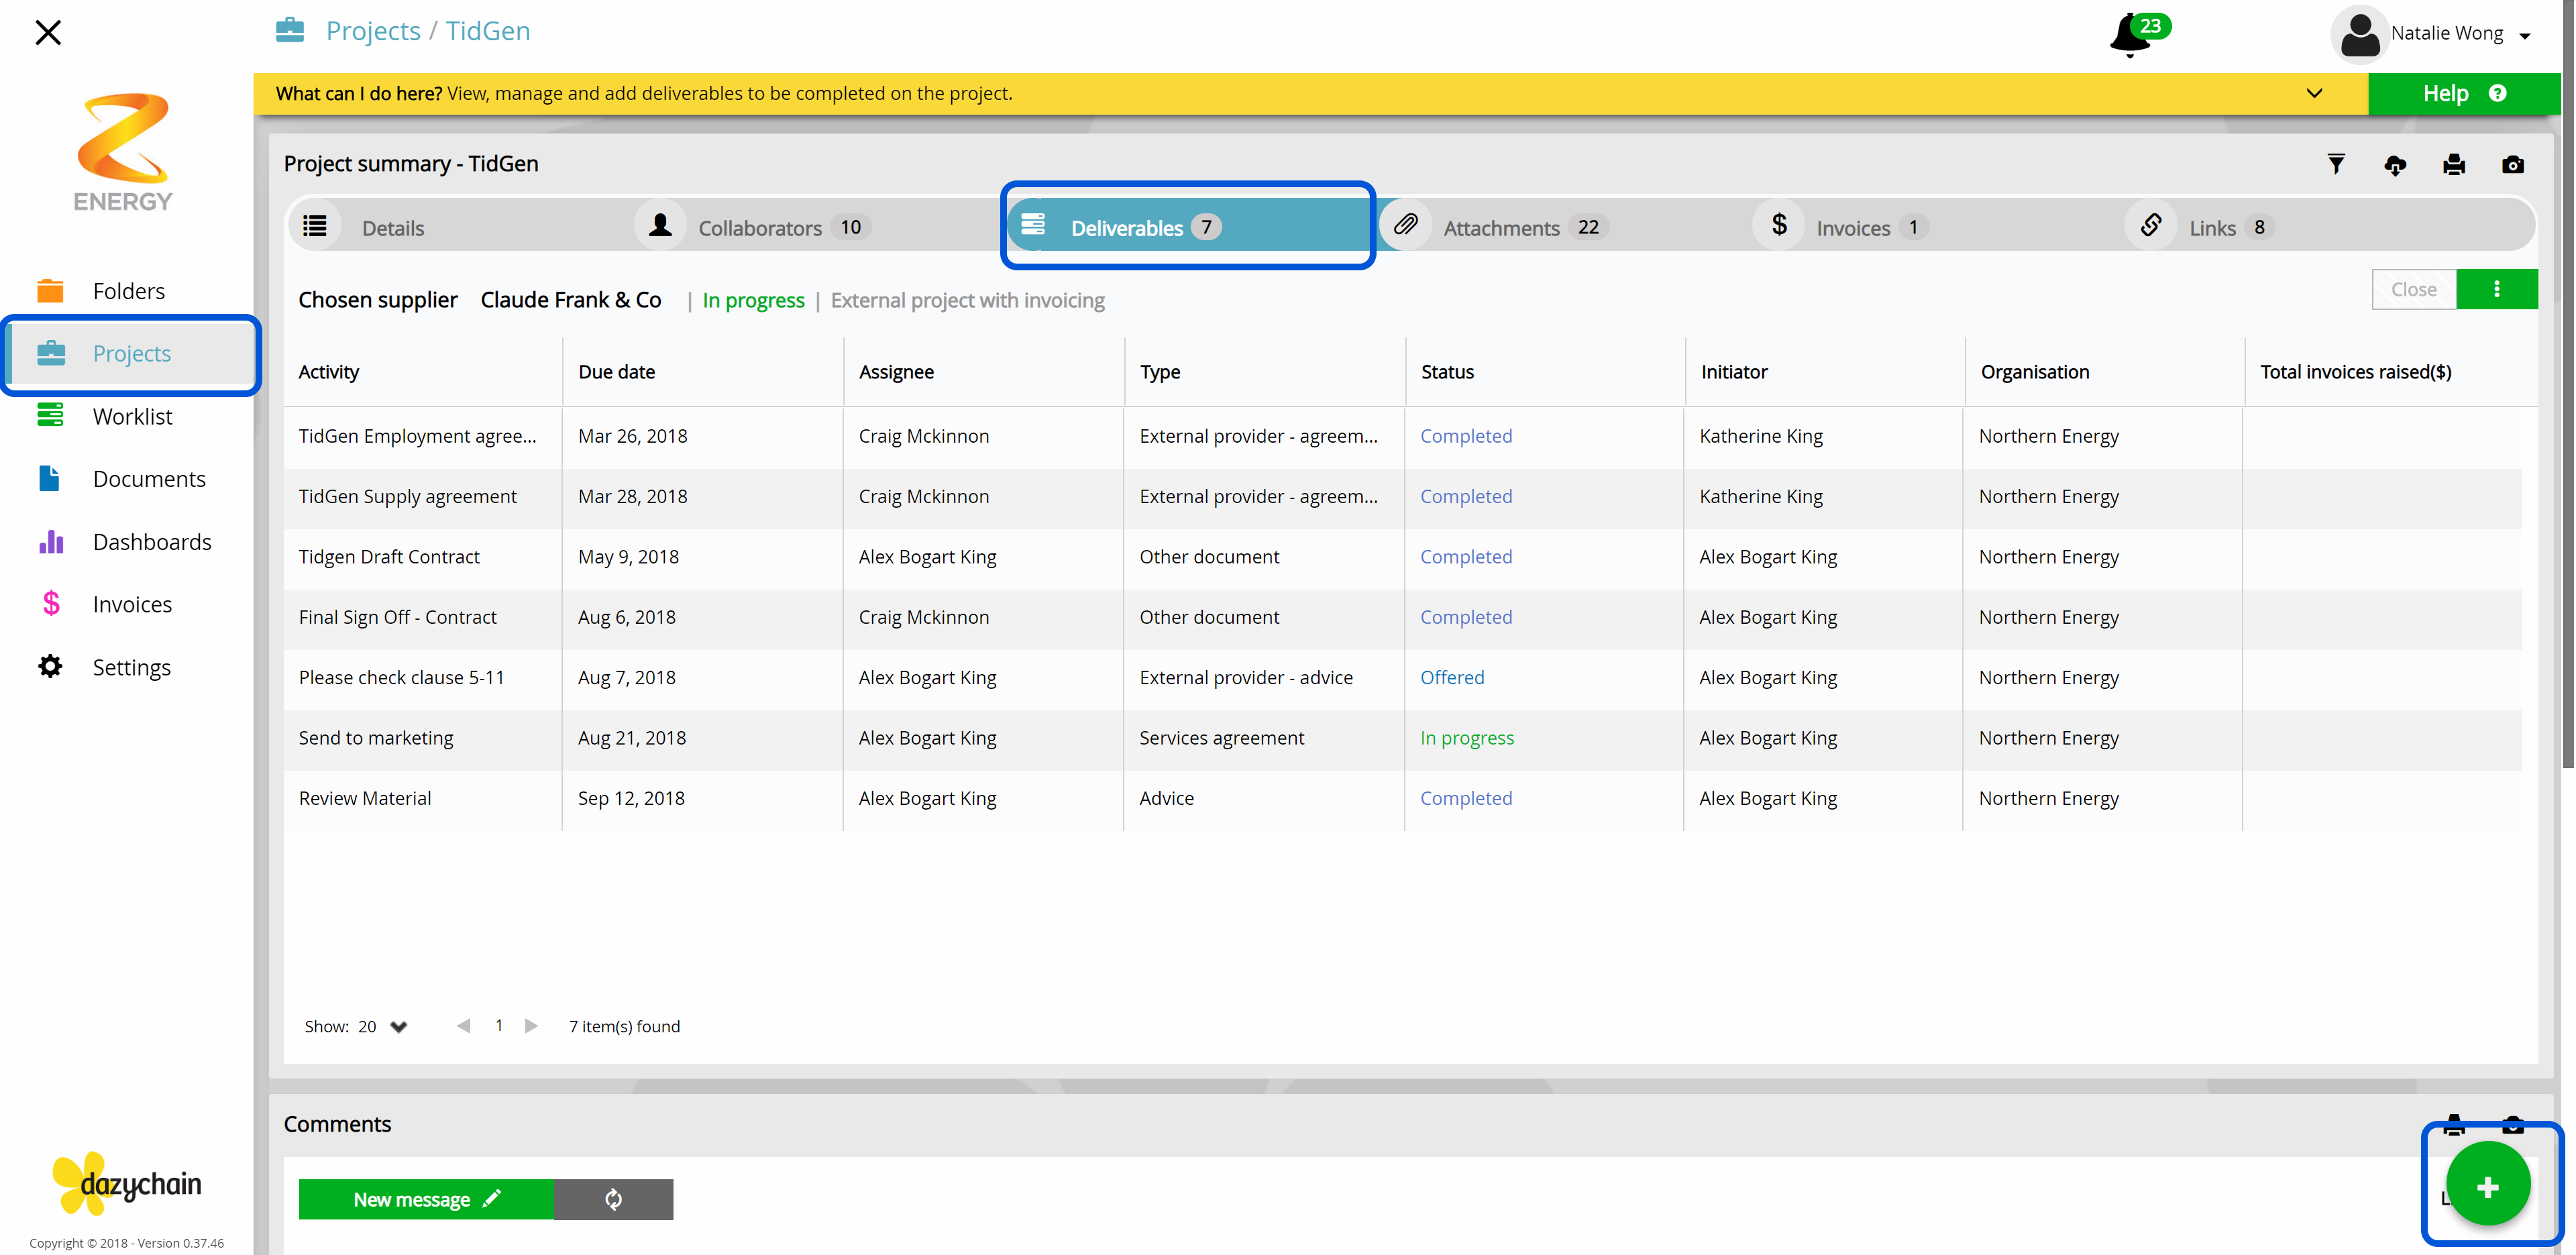Open the green three-dot more menu

(x=2497, y=289)
